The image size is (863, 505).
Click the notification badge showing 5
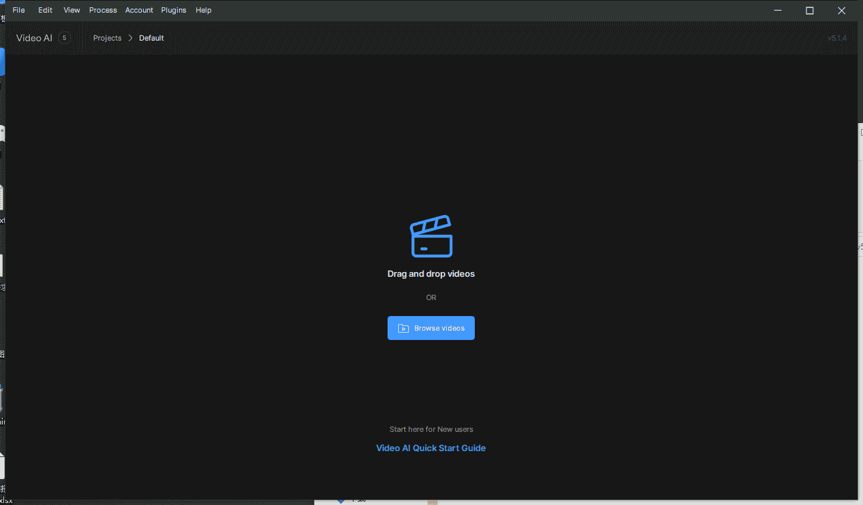(x=65, y=38)
